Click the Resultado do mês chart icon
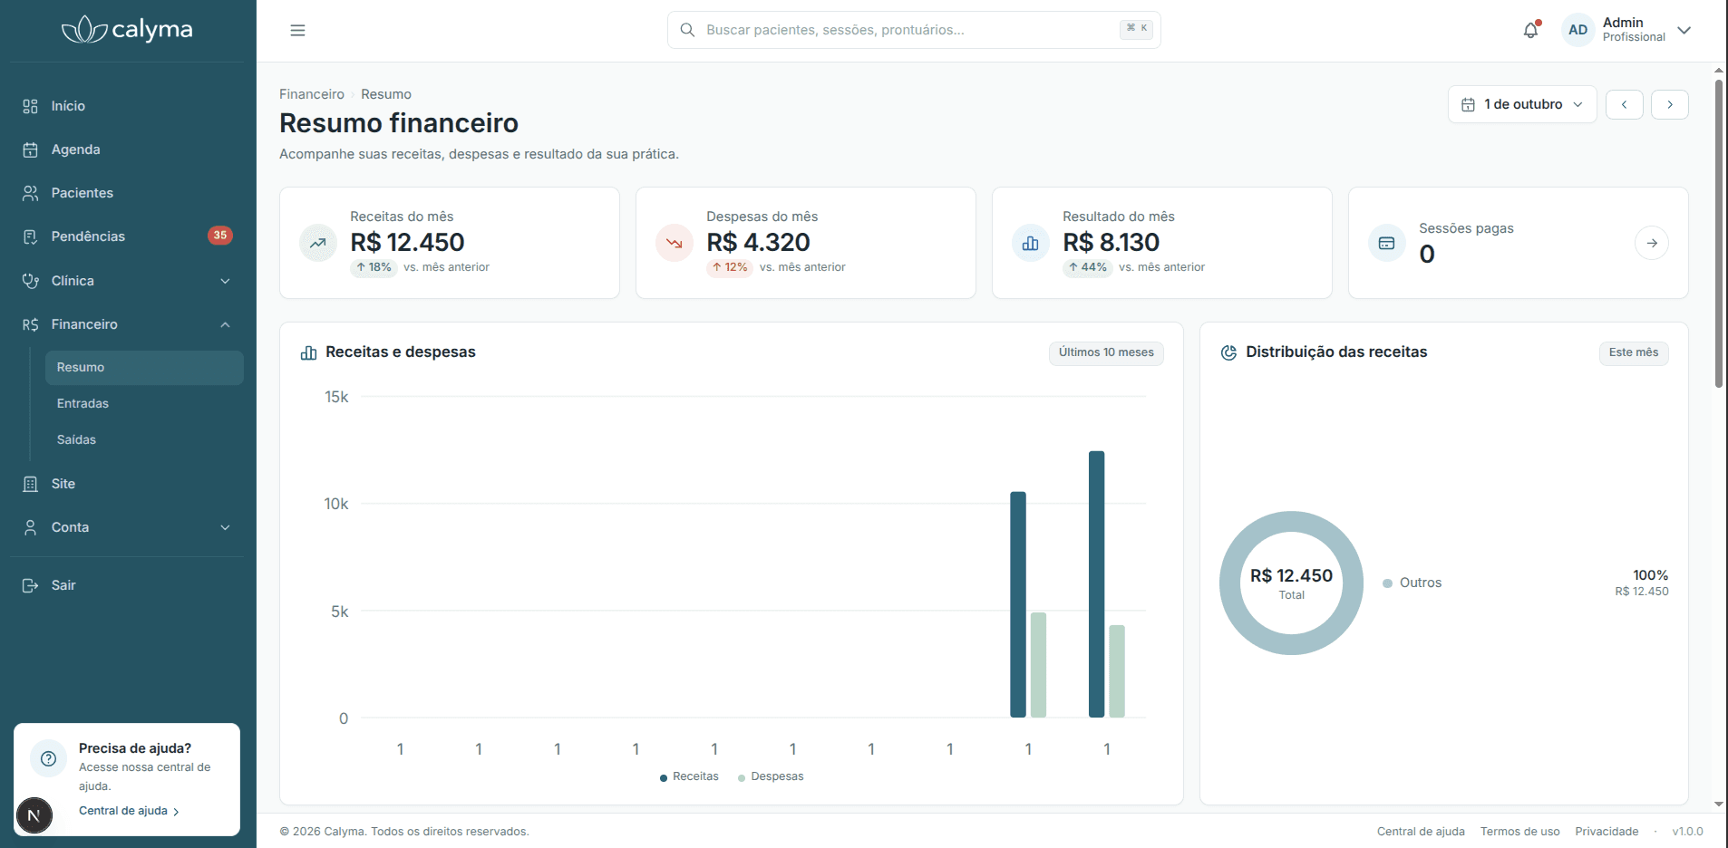 [x=1031, y=243]
